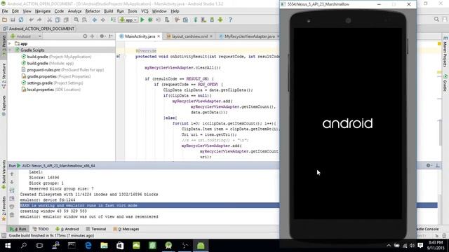Click the Search Everywhere magnifier icon
The image size is (449, 252).
click(436, 19)
